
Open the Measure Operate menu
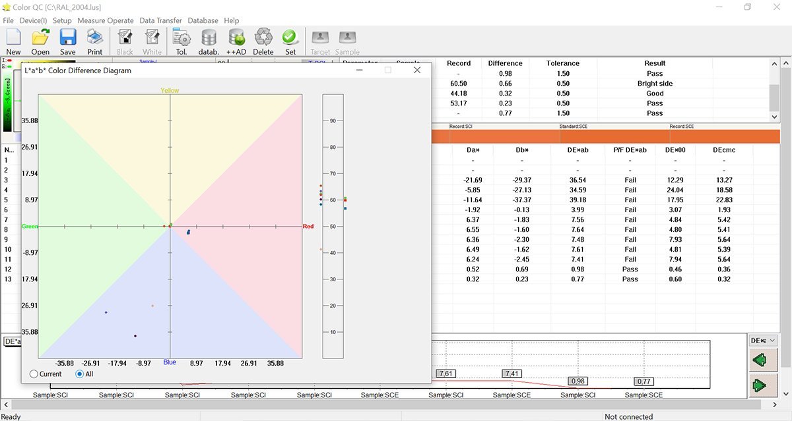click(106, 20)
